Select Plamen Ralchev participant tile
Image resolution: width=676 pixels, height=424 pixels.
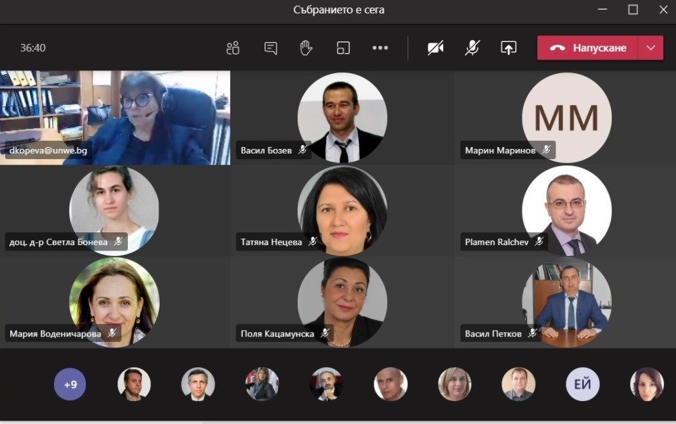pyautogui.click(x=566, y=211)
